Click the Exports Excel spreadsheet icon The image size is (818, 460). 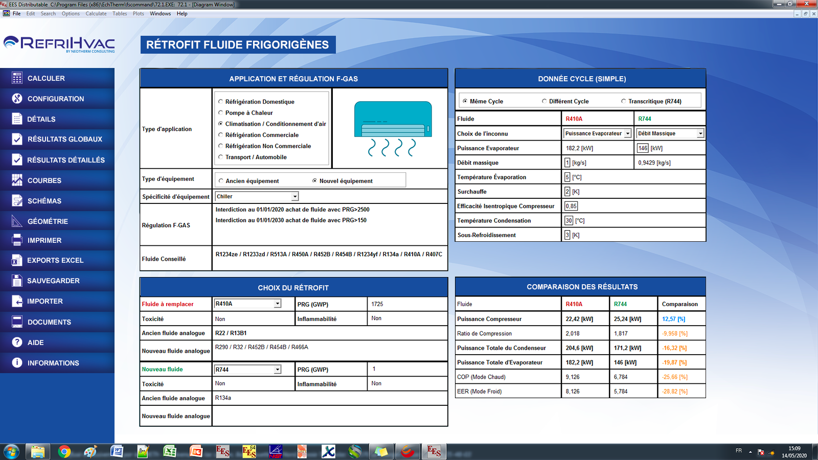click(x=17, y=260)
